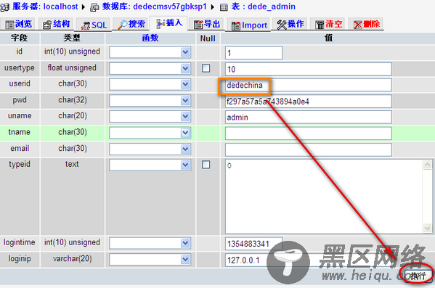Open the 操作 operations tab
Image resolution: width=435 pixels, height=288 pixels.
[x=290, y=25]
